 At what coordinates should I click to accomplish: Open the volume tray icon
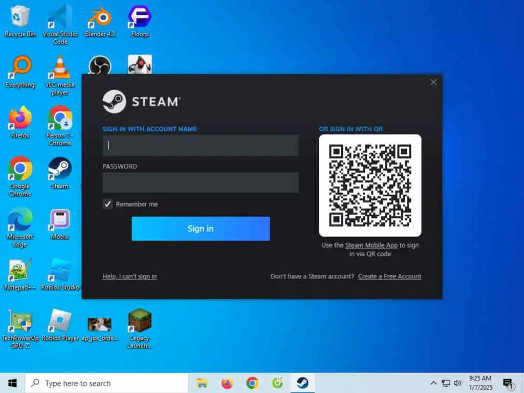[x=458, y=383]
